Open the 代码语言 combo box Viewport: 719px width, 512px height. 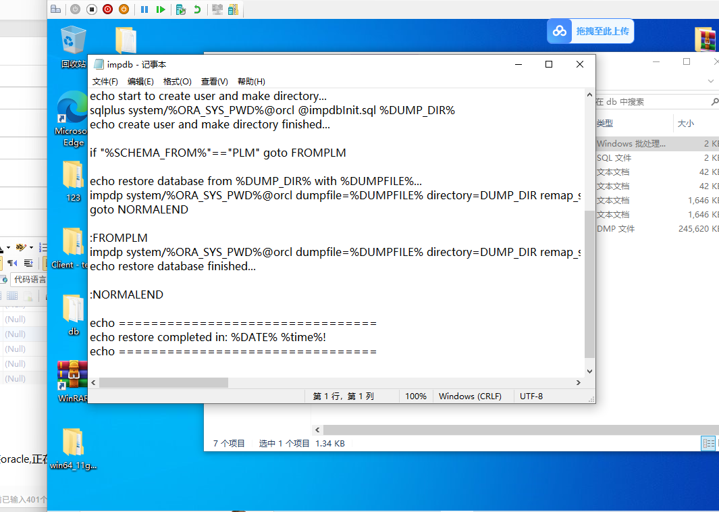(30, 279)
